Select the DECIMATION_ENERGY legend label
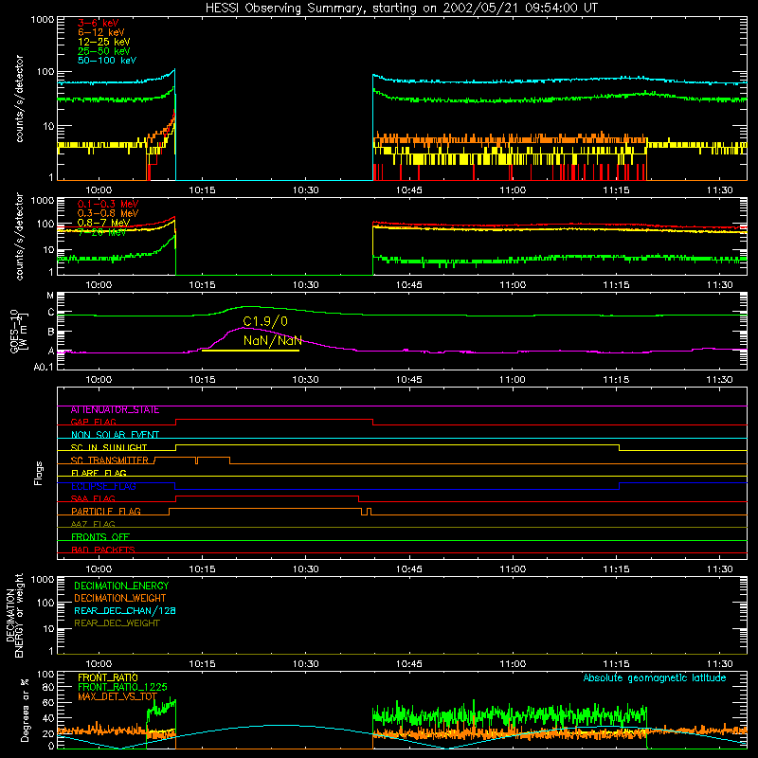Viewport: 758px width, 758px height. tap(121, 586)
